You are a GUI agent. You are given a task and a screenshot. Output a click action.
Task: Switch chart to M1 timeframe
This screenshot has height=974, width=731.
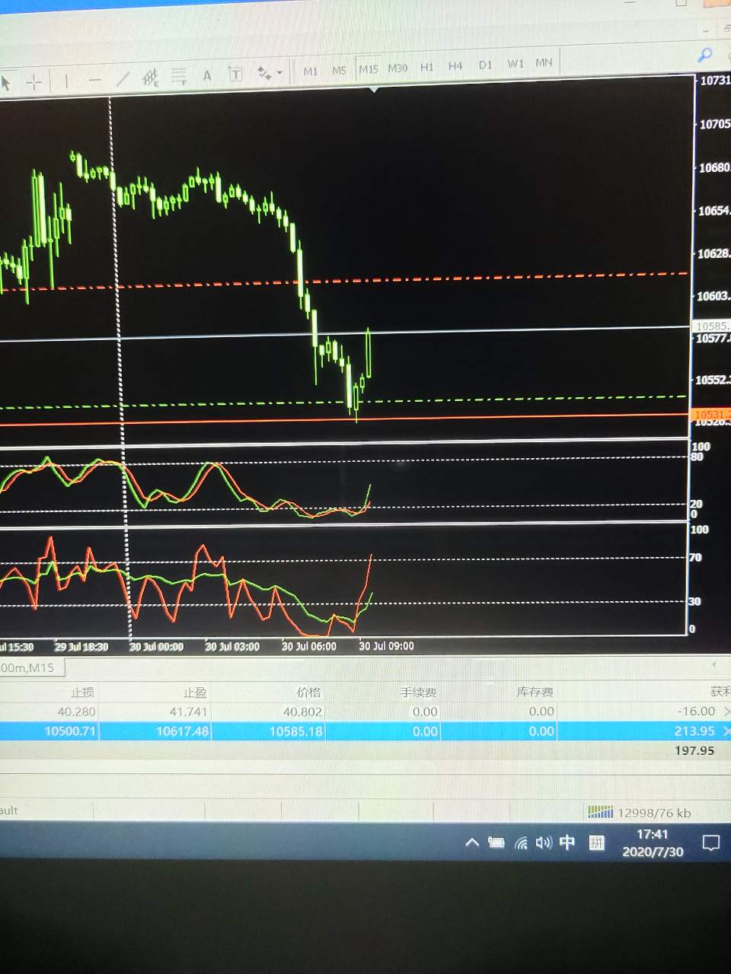point(311,71)
